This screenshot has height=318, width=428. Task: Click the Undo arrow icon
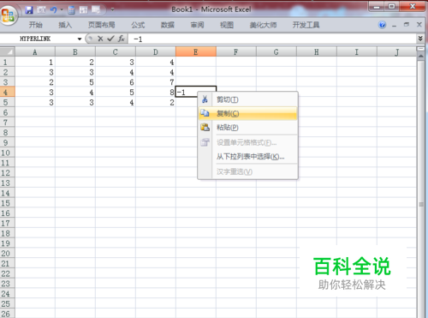[53, 10]
